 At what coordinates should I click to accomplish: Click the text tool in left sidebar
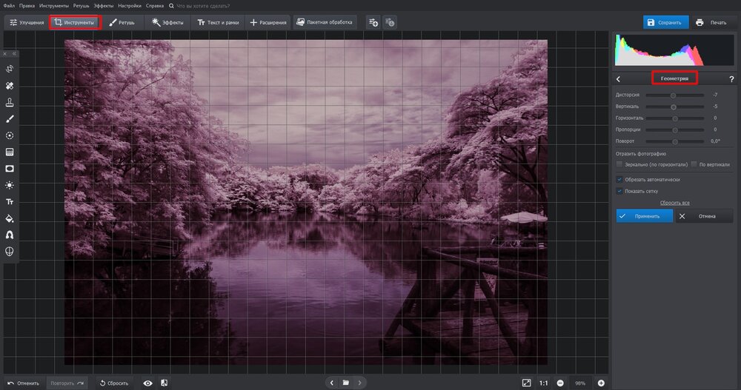coord(10,201)
